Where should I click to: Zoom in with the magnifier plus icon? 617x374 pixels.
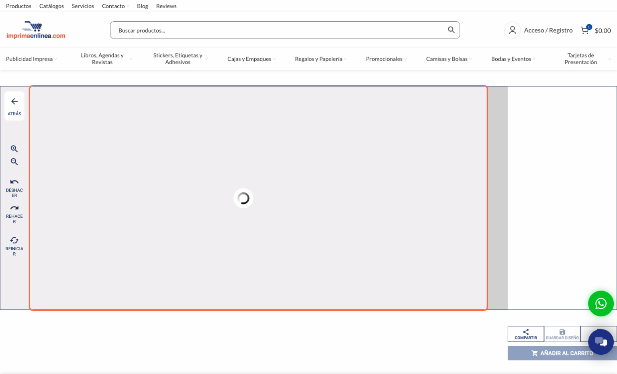click(14, 149)
